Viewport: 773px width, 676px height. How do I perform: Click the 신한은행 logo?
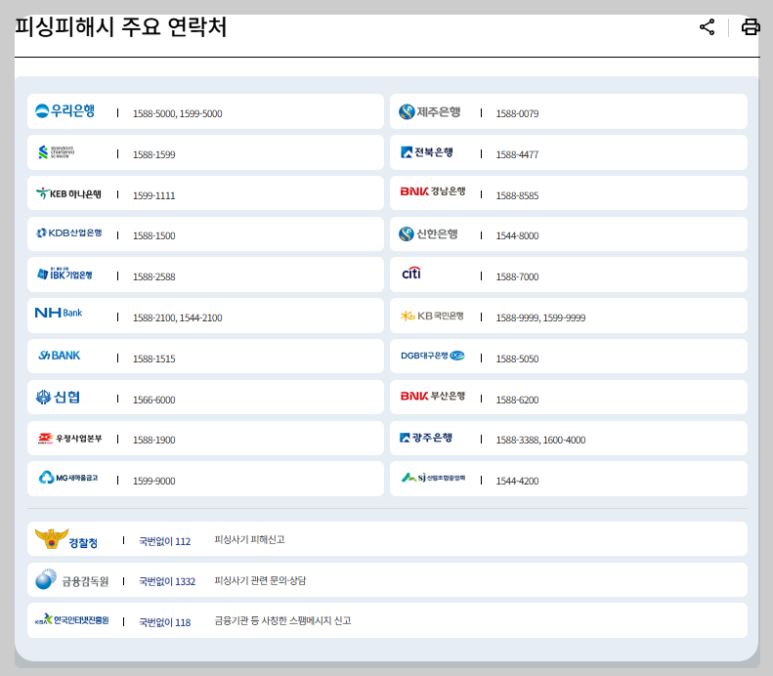(x=428, y=233)
